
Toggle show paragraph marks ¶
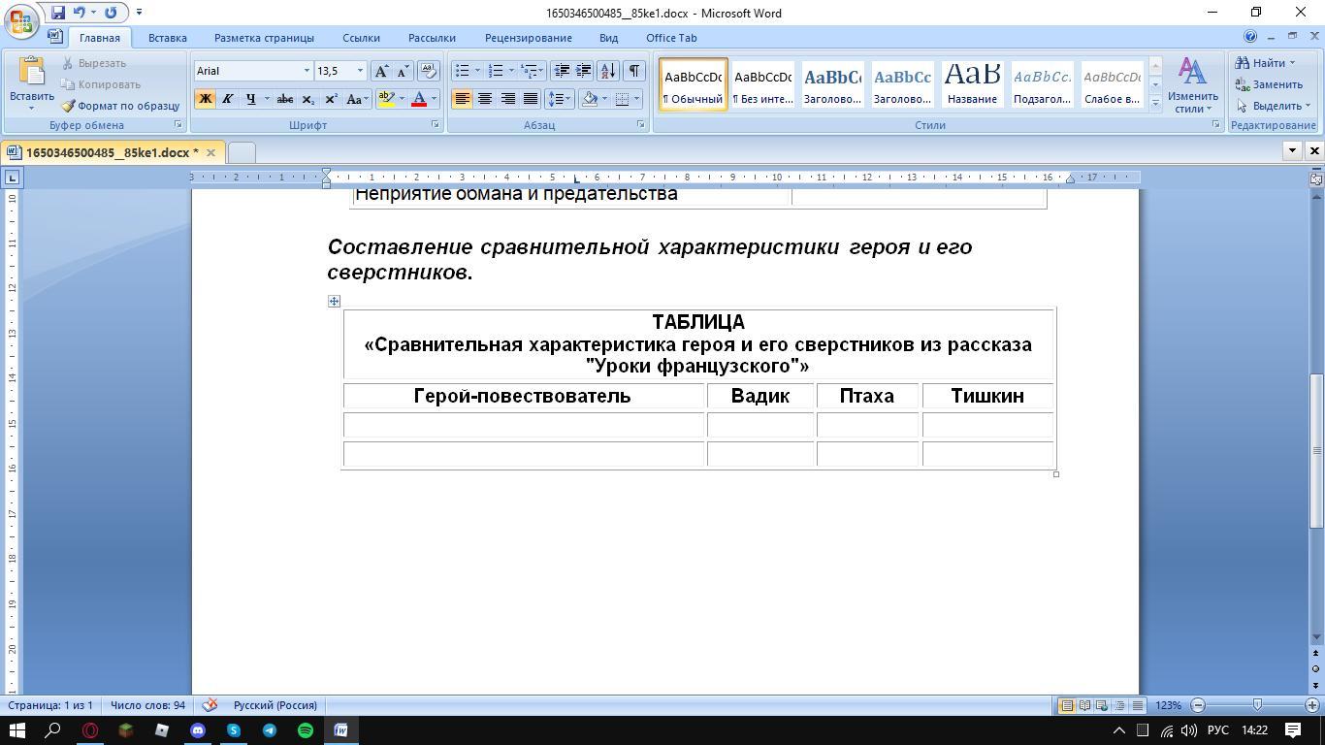pos(633,71)
